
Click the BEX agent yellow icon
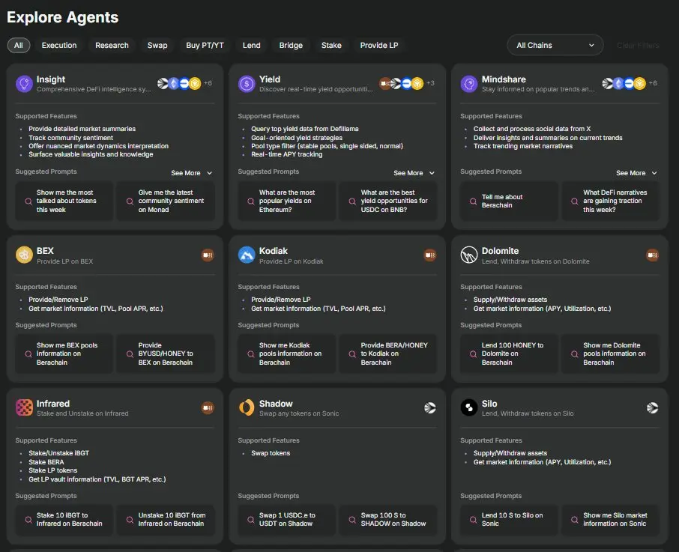click(24, 255)
